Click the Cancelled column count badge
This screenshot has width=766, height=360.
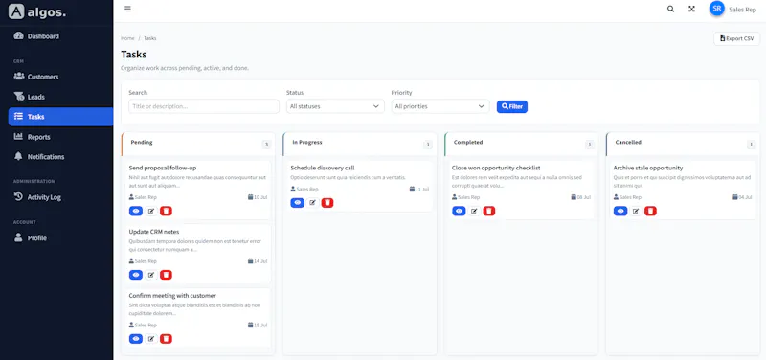(x=752, y=145)
